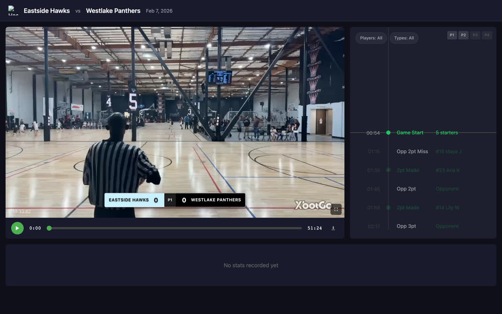502x314 pixels.
Task: Play the game video
Action: click(17, 228)
